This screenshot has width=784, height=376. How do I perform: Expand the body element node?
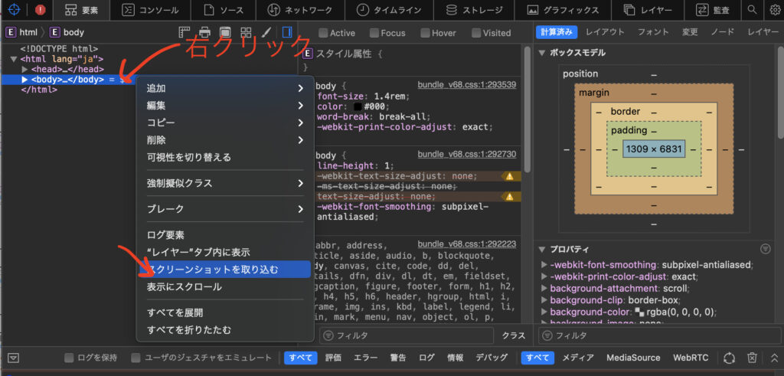(x=24, y=80)
